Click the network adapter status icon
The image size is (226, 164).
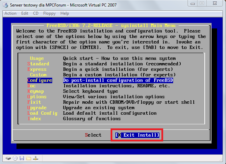click(x=35, y=158)
